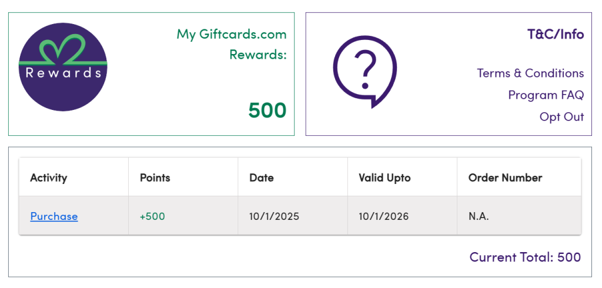This screenshot has height=288, width=602.
Task: Click the 10/1/2026 valid upto cell
Action: 384,216
